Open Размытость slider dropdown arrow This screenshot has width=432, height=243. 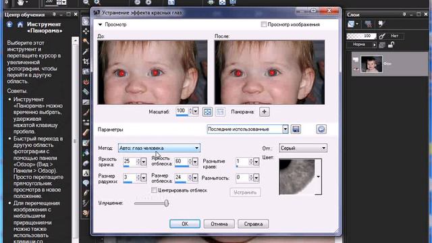coord(256,178)
